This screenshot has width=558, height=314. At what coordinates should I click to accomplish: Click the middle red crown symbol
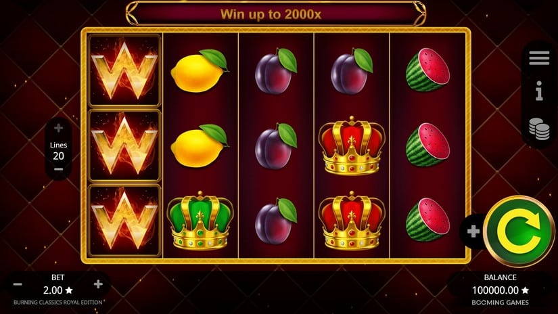[352, 145]
